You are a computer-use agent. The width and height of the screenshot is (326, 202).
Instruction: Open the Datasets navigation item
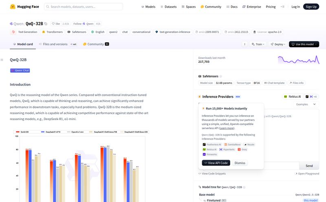[168, 7]
